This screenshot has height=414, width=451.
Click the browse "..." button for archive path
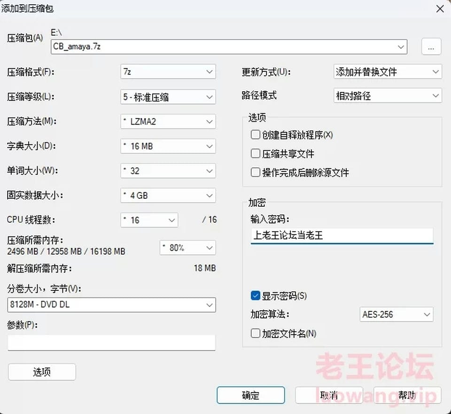pyautogui.click(x=431, y=47)
